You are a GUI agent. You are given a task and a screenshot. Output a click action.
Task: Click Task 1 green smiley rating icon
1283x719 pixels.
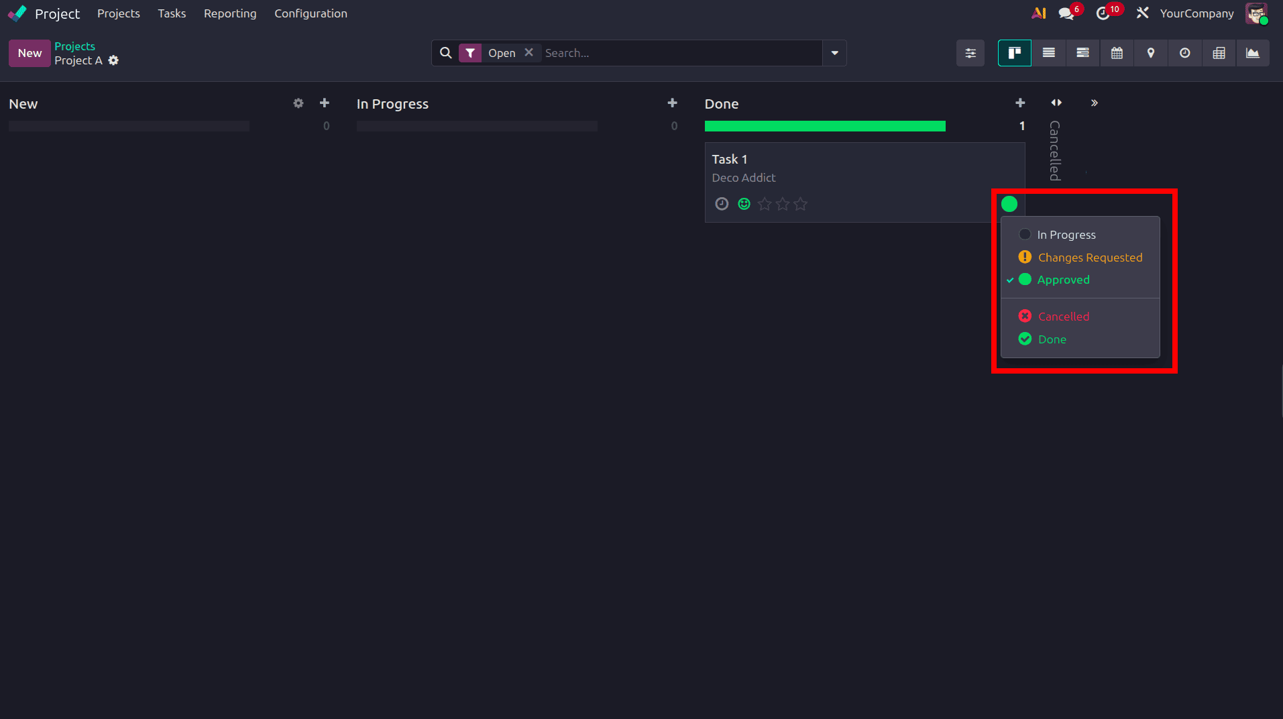(744, 204)
